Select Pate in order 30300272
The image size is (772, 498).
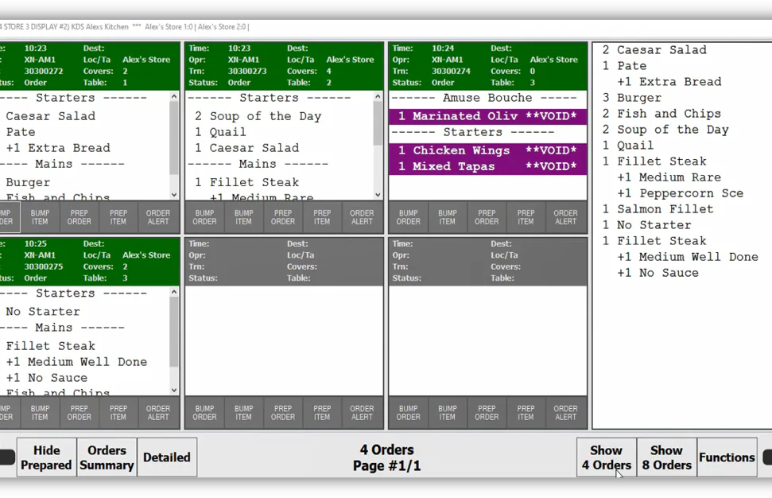(x=21, y=132)
